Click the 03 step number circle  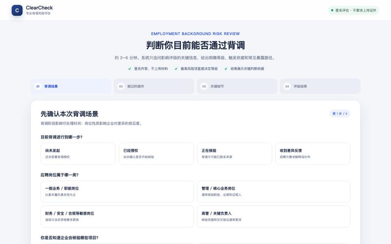(x=204, y=86)
